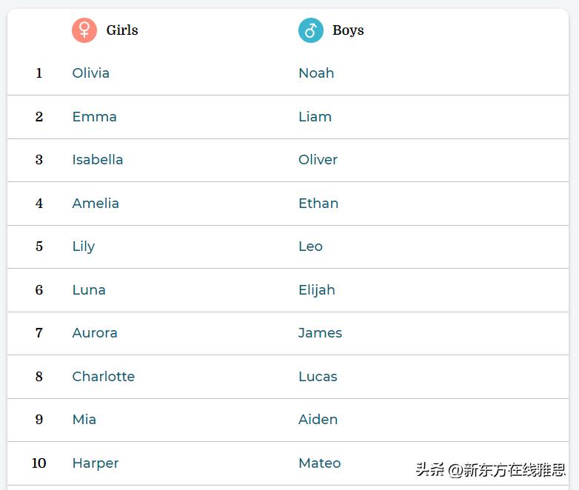
Task: Open Lucas in the boys column
Action: [318, 377]
